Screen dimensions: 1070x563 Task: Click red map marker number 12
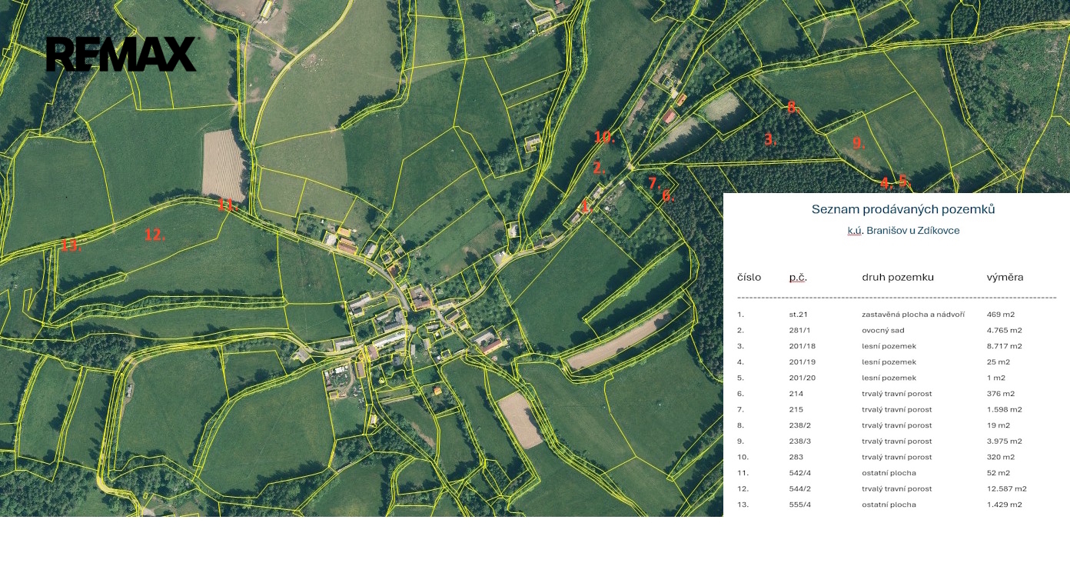(155, 235)
